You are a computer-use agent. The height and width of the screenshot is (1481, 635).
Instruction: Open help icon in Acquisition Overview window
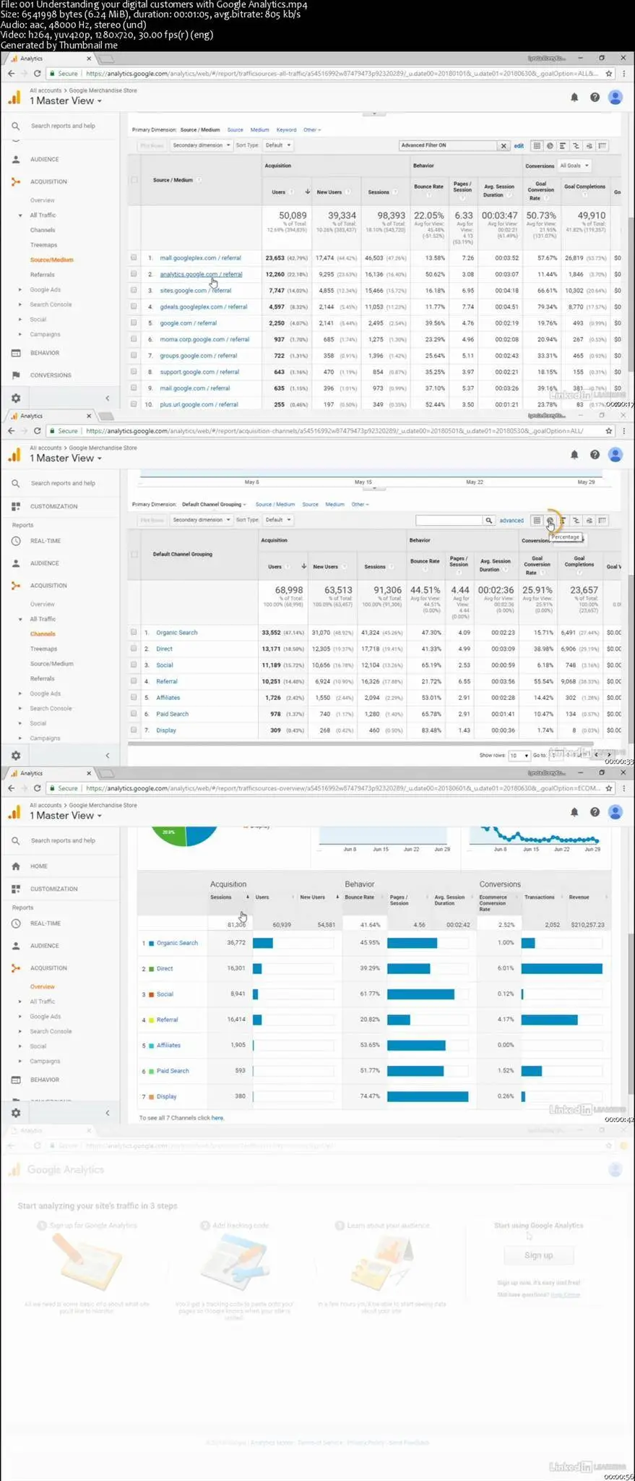(x=595, y=811)
